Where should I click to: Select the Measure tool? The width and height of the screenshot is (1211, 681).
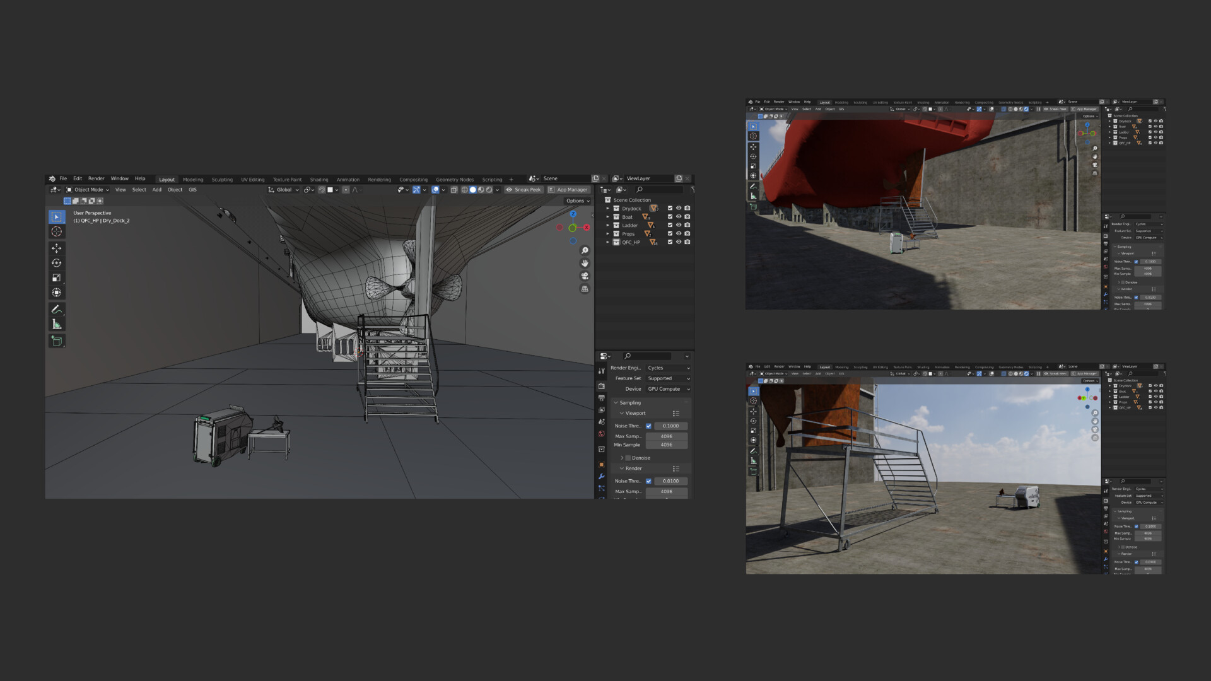click(x=57, y=324)
